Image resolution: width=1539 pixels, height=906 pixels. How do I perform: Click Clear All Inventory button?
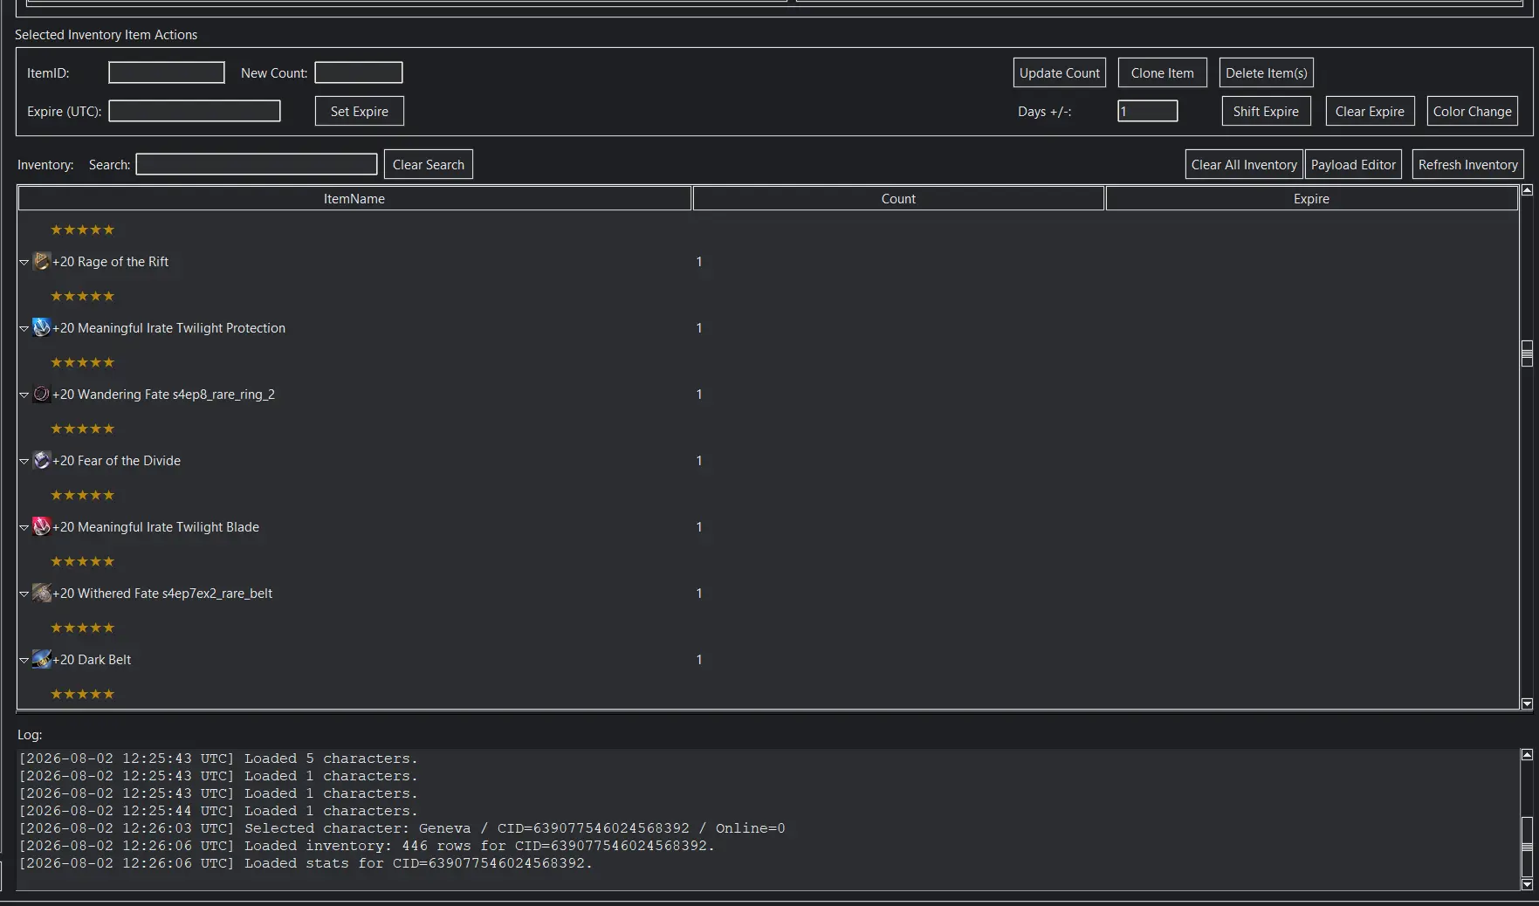[1243, 164]
